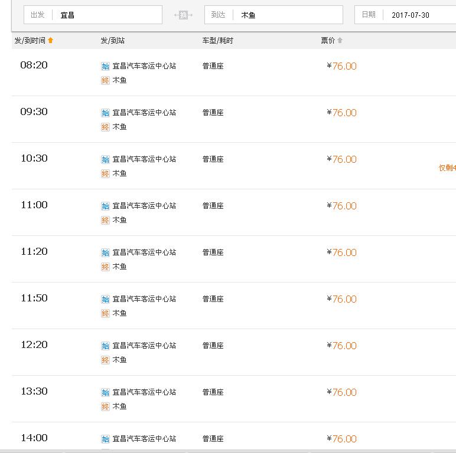
Task: Sort by departure time using orange arrow
Action: 50,40
